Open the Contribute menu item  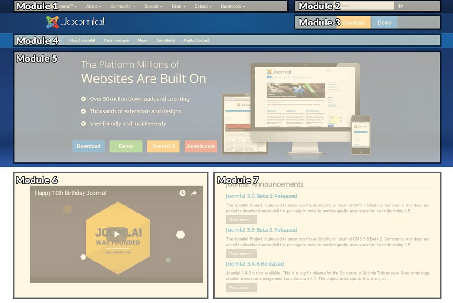pyautogui.click(x=166, y=41)
